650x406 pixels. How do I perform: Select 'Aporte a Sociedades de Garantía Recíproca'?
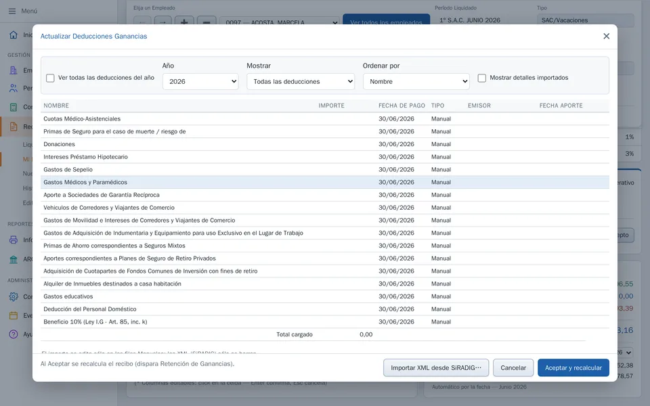[x=325, y=195]
